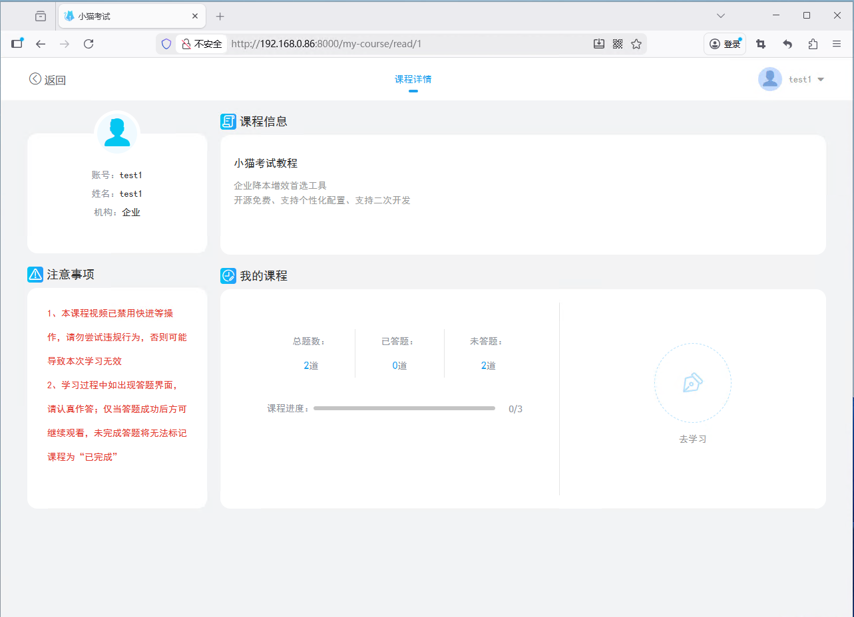854x617 pixels.
Task: Switch to the 小猫考试 browser tab
Action: click(x=131, y=16)
